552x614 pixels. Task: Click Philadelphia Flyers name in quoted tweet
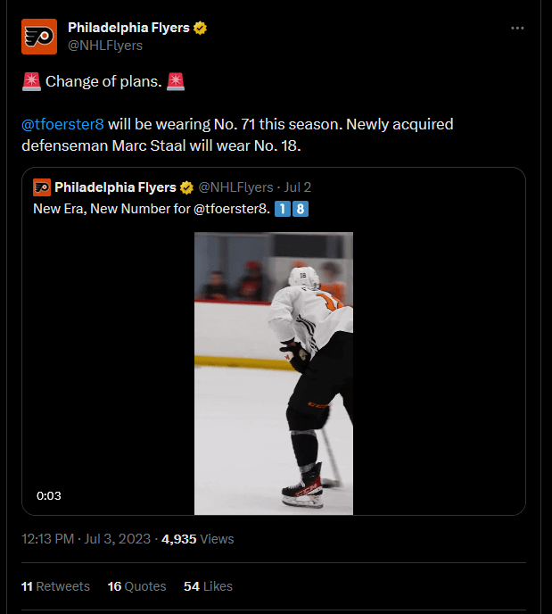[x=115, y=187]
